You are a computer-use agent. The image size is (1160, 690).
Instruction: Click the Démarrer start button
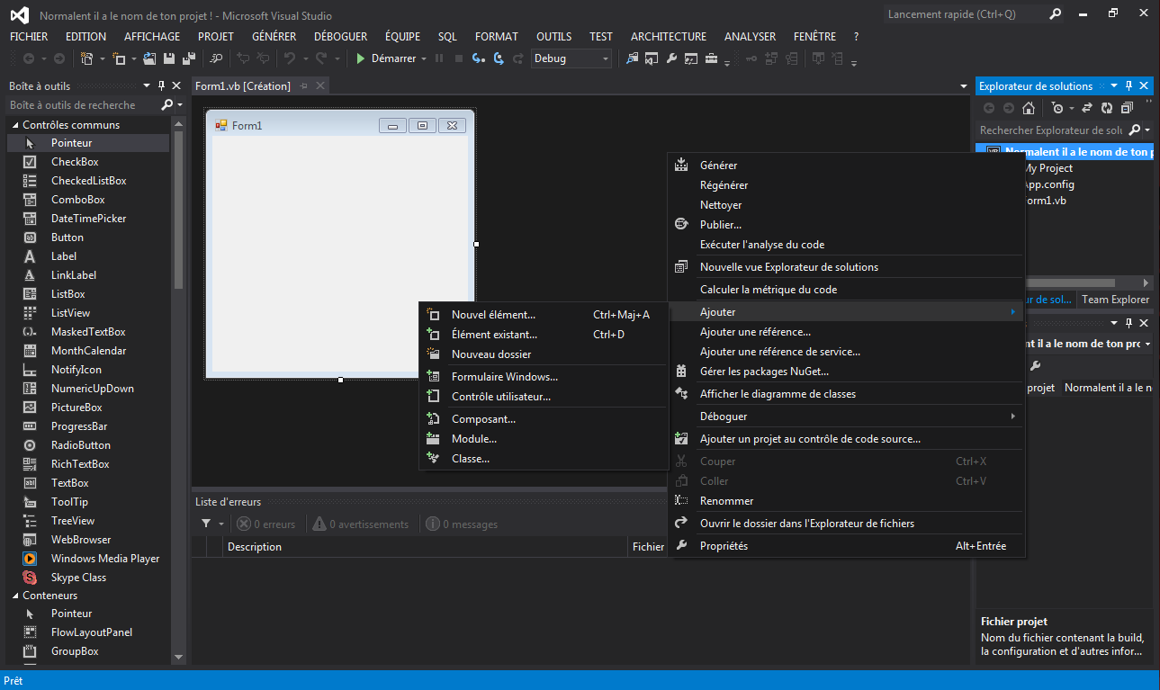point(385,58)
